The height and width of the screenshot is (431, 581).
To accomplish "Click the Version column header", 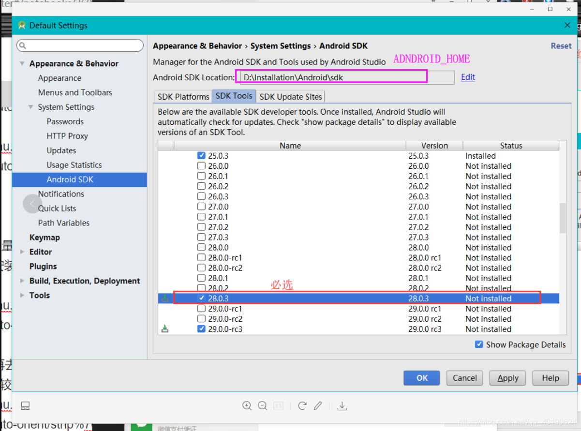I will 434,146.
